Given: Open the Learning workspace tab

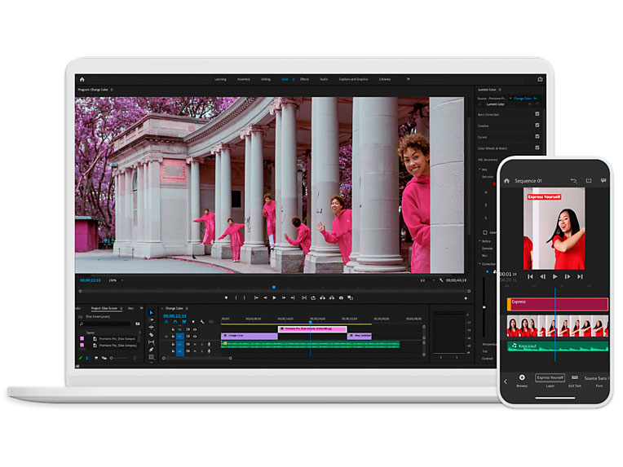Looking at the screenshot, I should click(220, 79).
